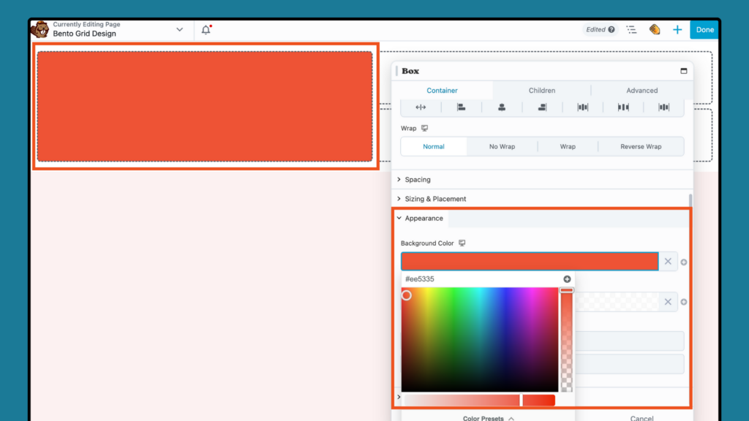Open the navigator list icon in top bar

click(631, 29)
